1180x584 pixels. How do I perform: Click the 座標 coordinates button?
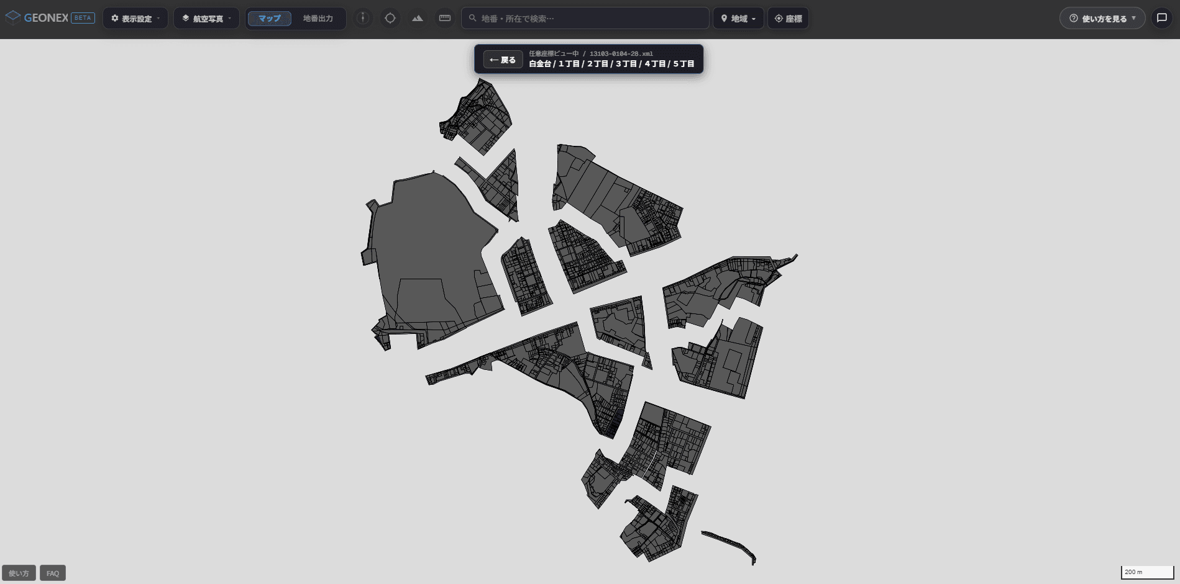pyautogui.click(x=788, y=19)
